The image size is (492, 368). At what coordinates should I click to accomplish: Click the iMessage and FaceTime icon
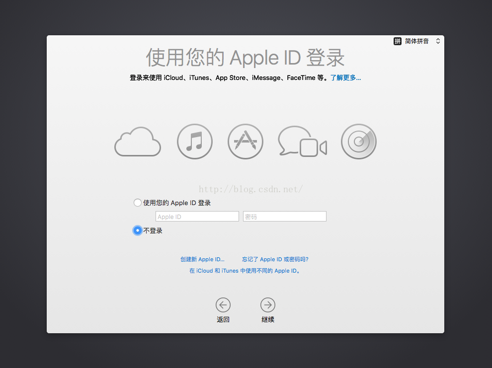(x=303, y=141)
